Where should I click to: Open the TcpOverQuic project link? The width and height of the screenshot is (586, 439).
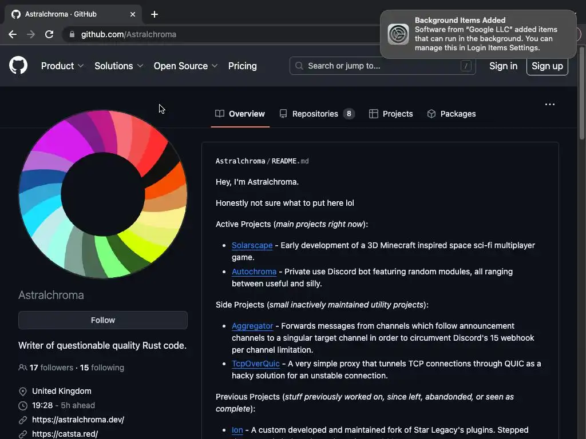coord(256,364)
